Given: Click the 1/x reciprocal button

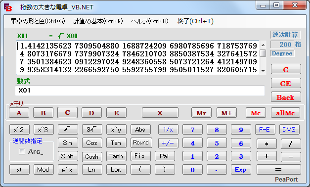Looking at the screenshot, I should pos(168,130).
